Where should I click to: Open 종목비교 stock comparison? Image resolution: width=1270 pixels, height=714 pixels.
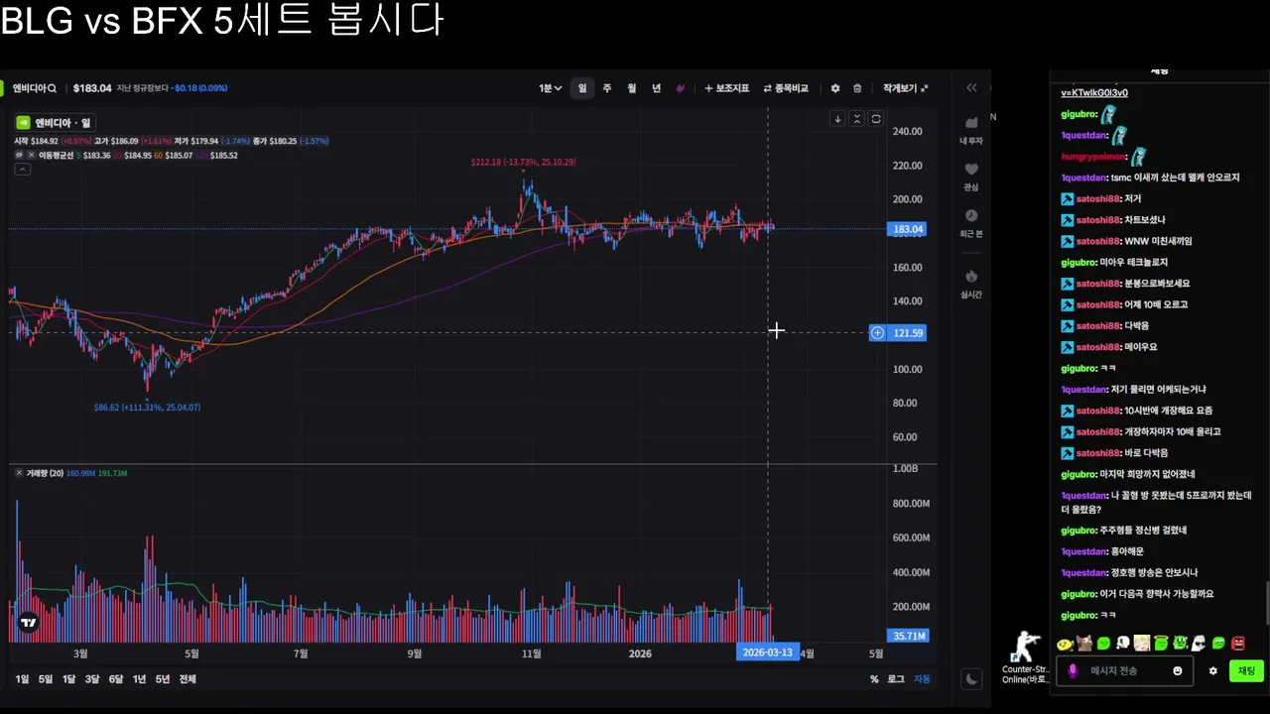pos(786,88)
